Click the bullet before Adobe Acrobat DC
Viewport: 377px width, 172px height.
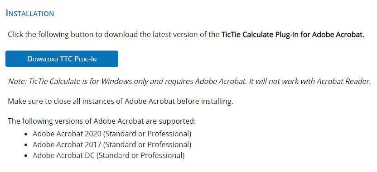coord(26,156)
